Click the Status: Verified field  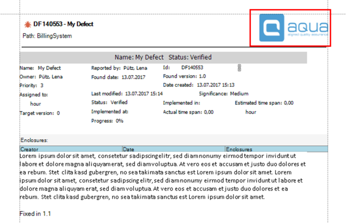coord(109,102)
